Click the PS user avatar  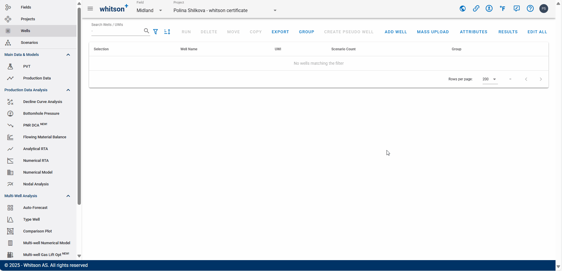click(543, 9)
